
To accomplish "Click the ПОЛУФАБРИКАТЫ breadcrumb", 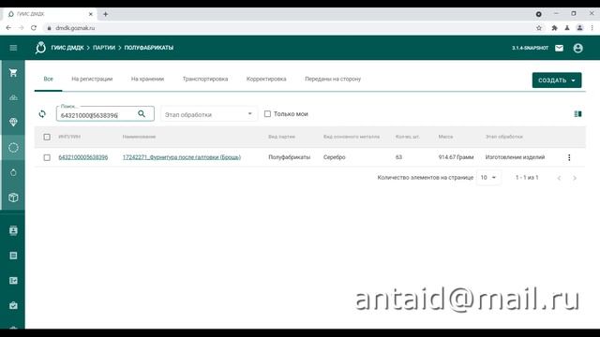I will point(149,48).
